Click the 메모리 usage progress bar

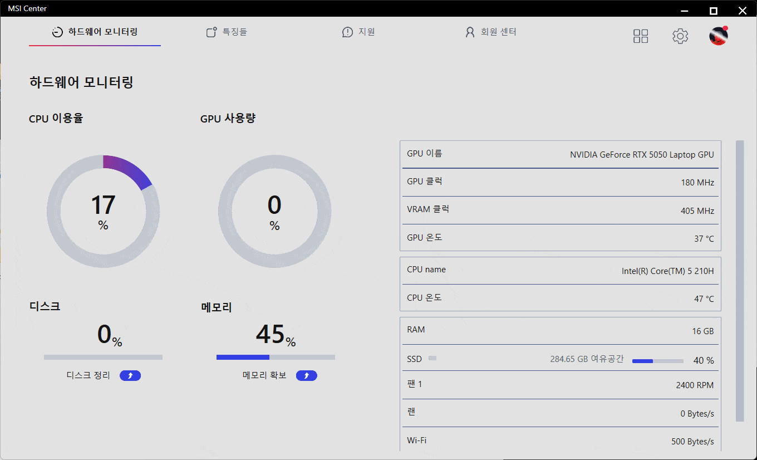click(x=276, y=357)
